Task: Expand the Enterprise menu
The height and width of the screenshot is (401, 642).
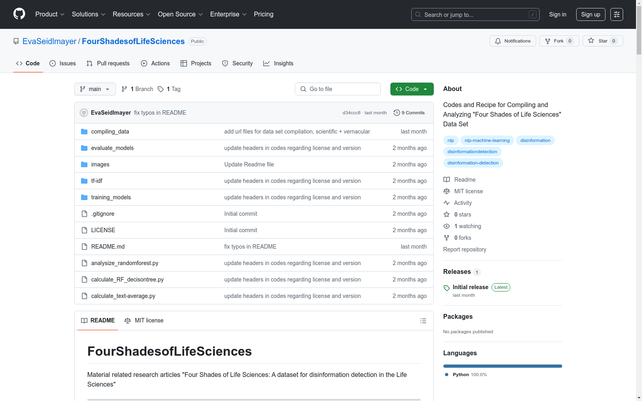Action: coord(229,14)
